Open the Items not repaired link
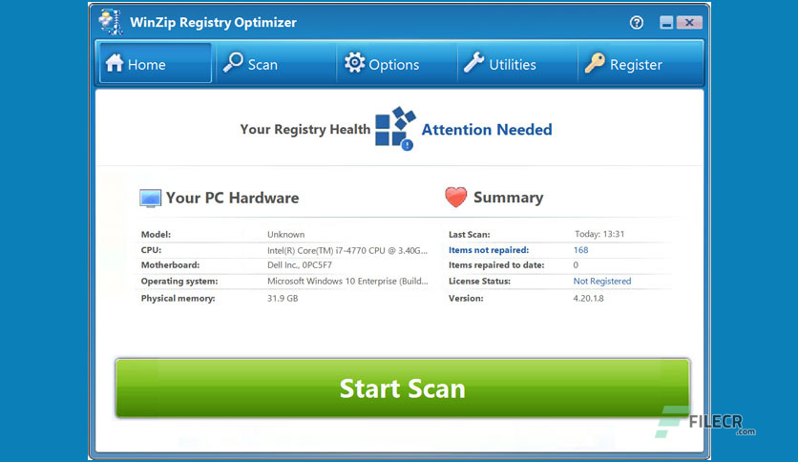The height and width of the screenshot is (462, 798). (x=489, y=250)
